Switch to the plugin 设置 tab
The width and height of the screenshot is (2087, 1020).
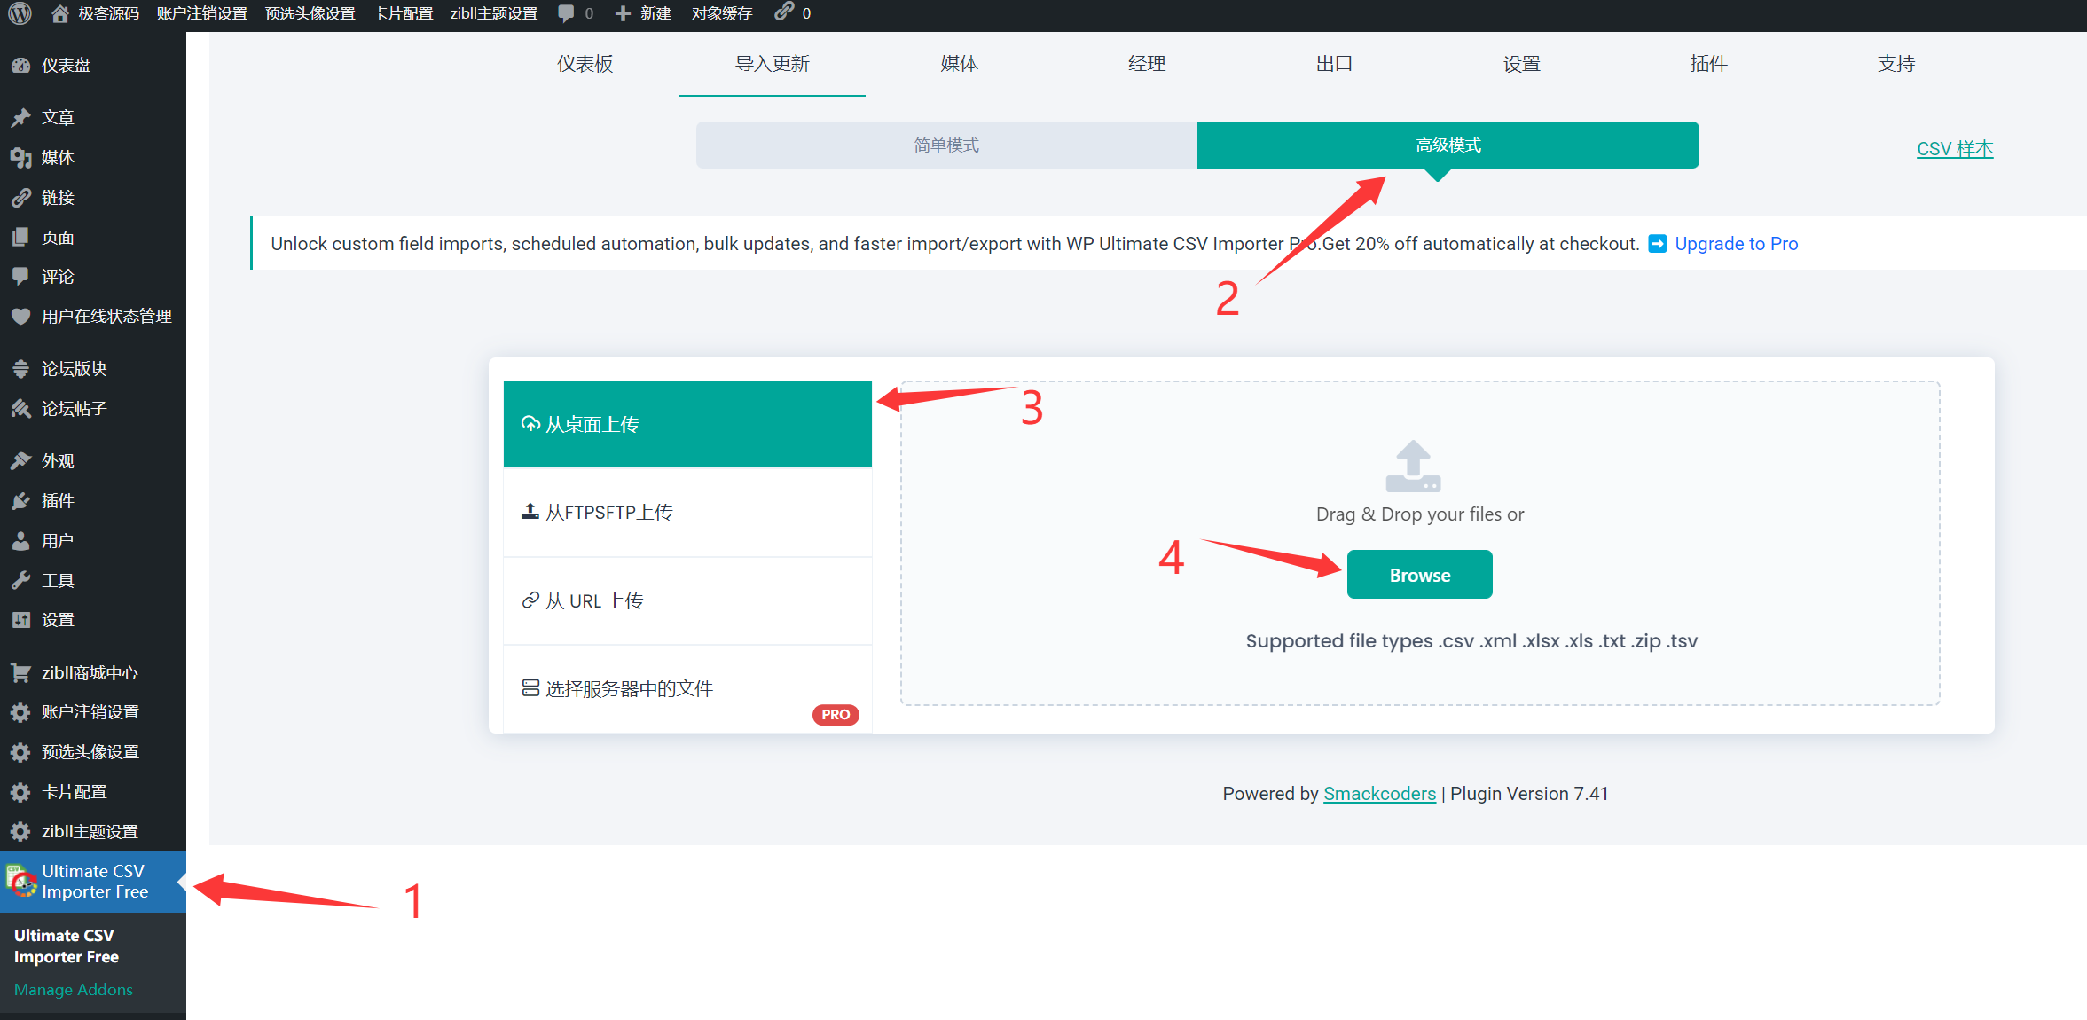coord(1522,64)
